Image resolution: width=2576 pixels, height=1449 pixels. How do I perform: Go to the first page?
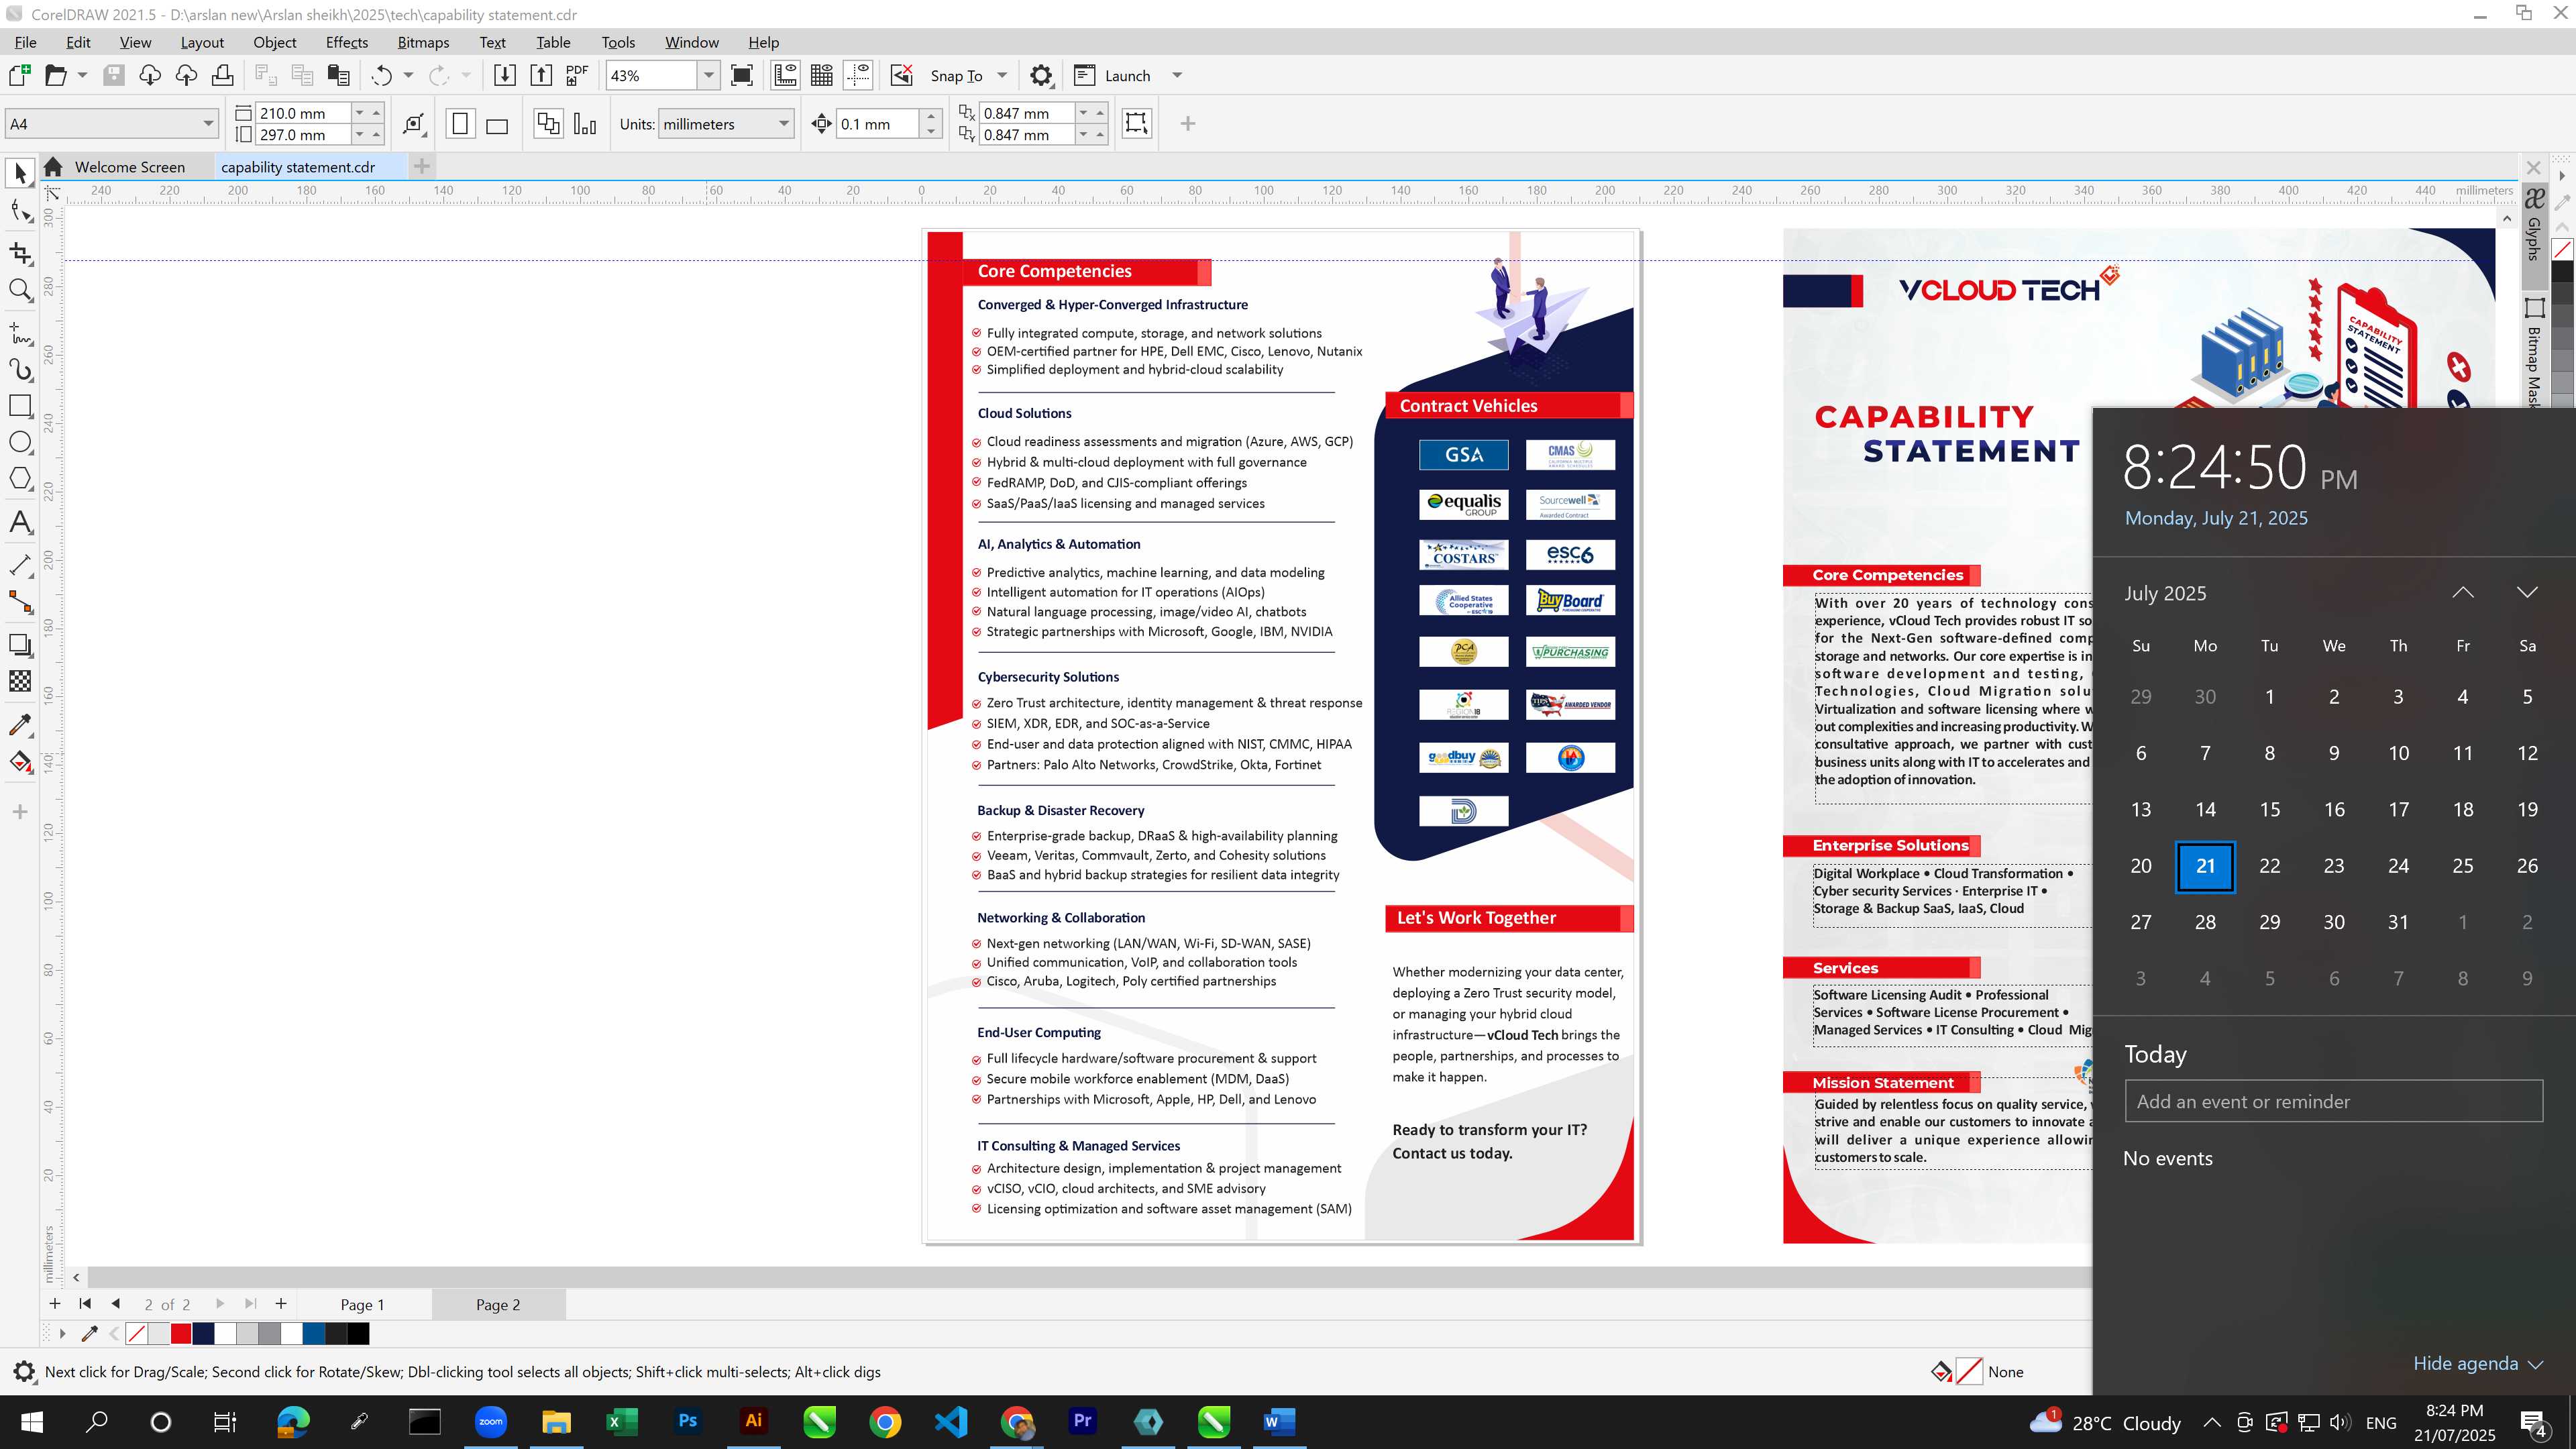pyautogui.click(x=85, y=1303)
